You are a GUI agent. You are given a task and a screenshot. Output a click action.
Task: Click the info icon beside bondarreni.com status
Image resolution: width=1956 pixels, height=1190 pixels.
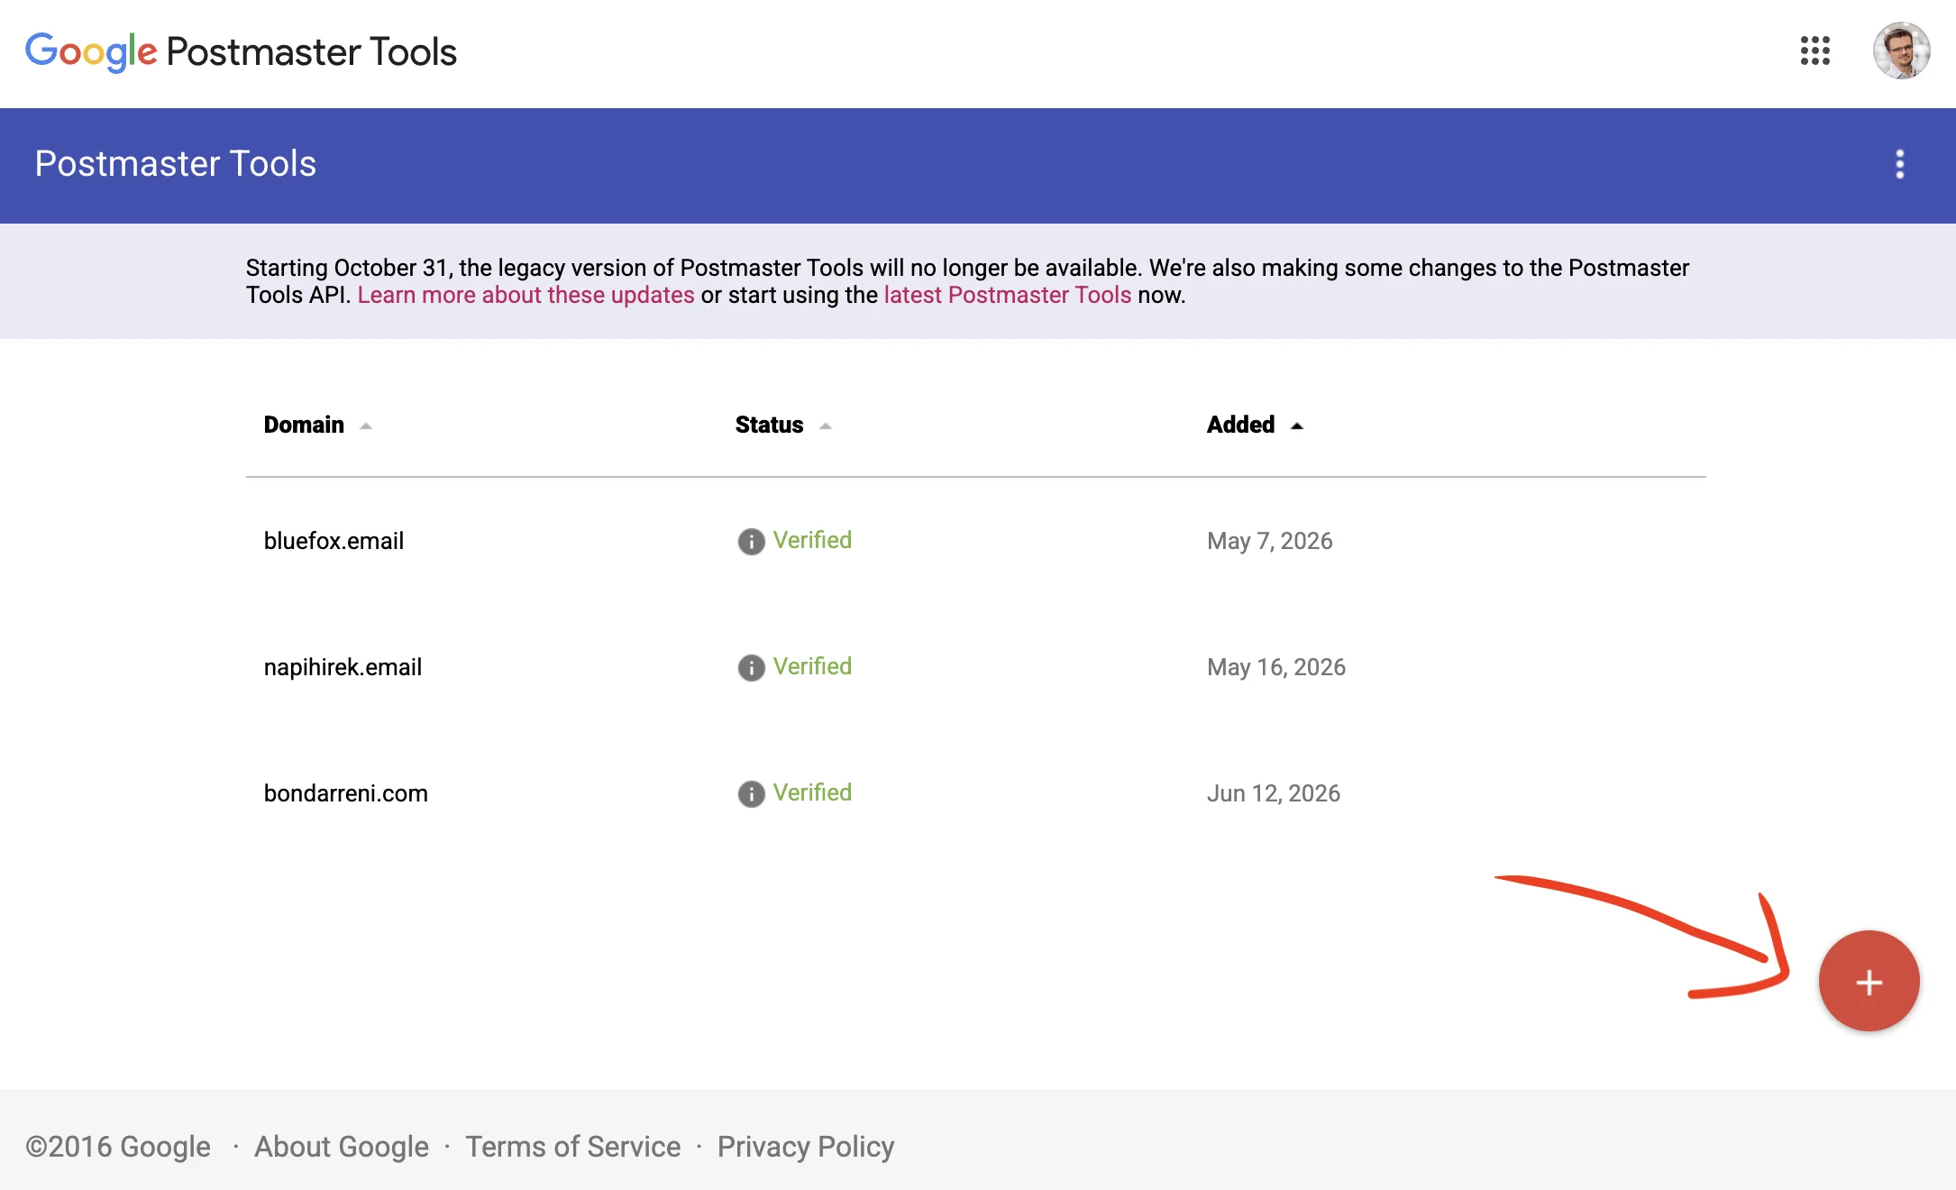751,793
